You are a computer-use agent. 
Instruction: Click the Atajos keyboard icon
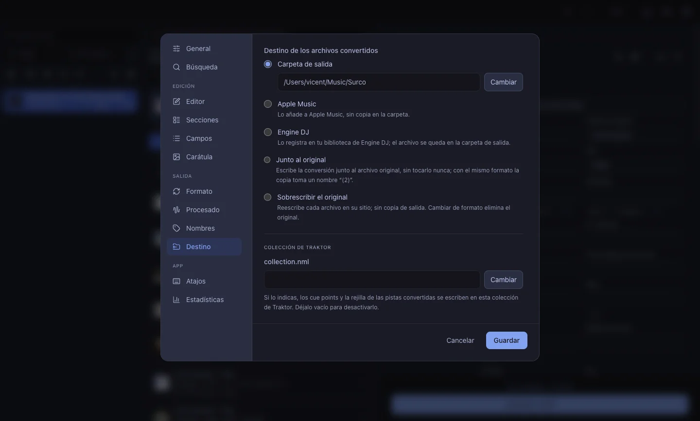click(x=176, y=281)
